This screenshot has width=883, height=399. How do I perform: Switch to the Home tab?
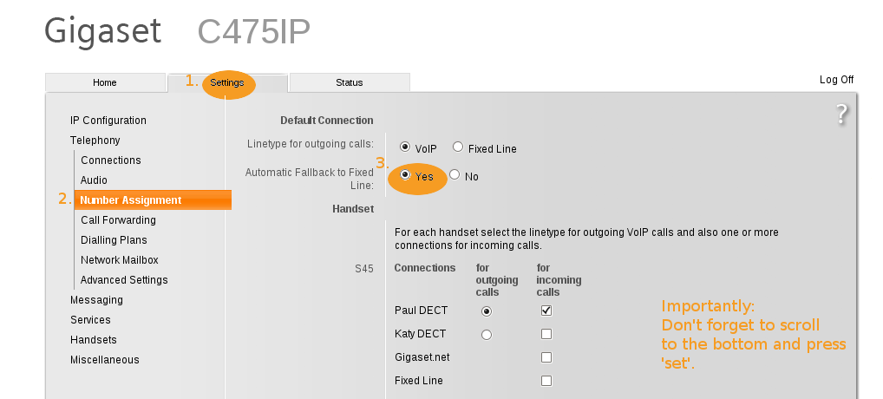(105, 82)
